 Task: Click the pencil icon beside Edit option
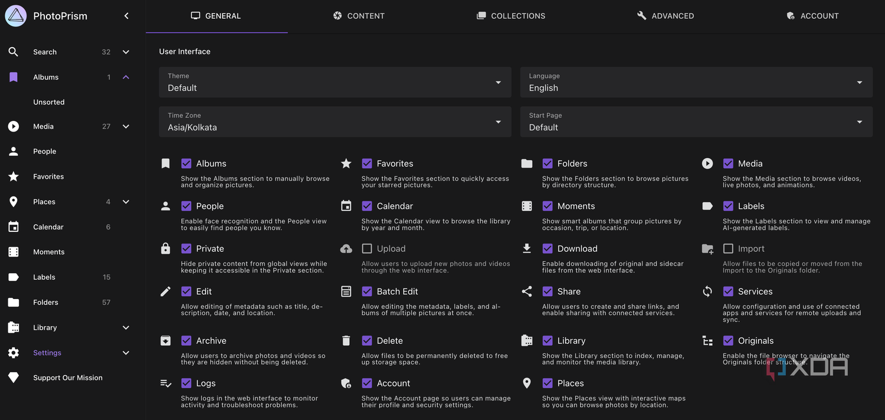click(x=166, y=291)
